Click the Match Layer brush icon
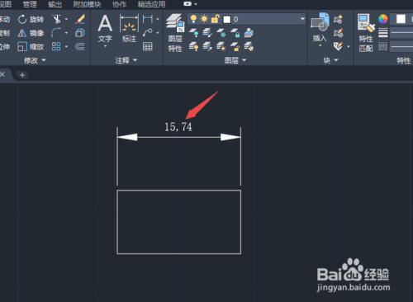This screenshot has height=302, width=413. point(249,46)
